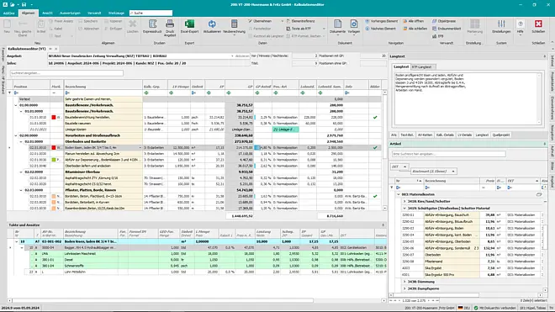Click Übernehmen in Daten group
Screen dimensions: 555x312
260,21
